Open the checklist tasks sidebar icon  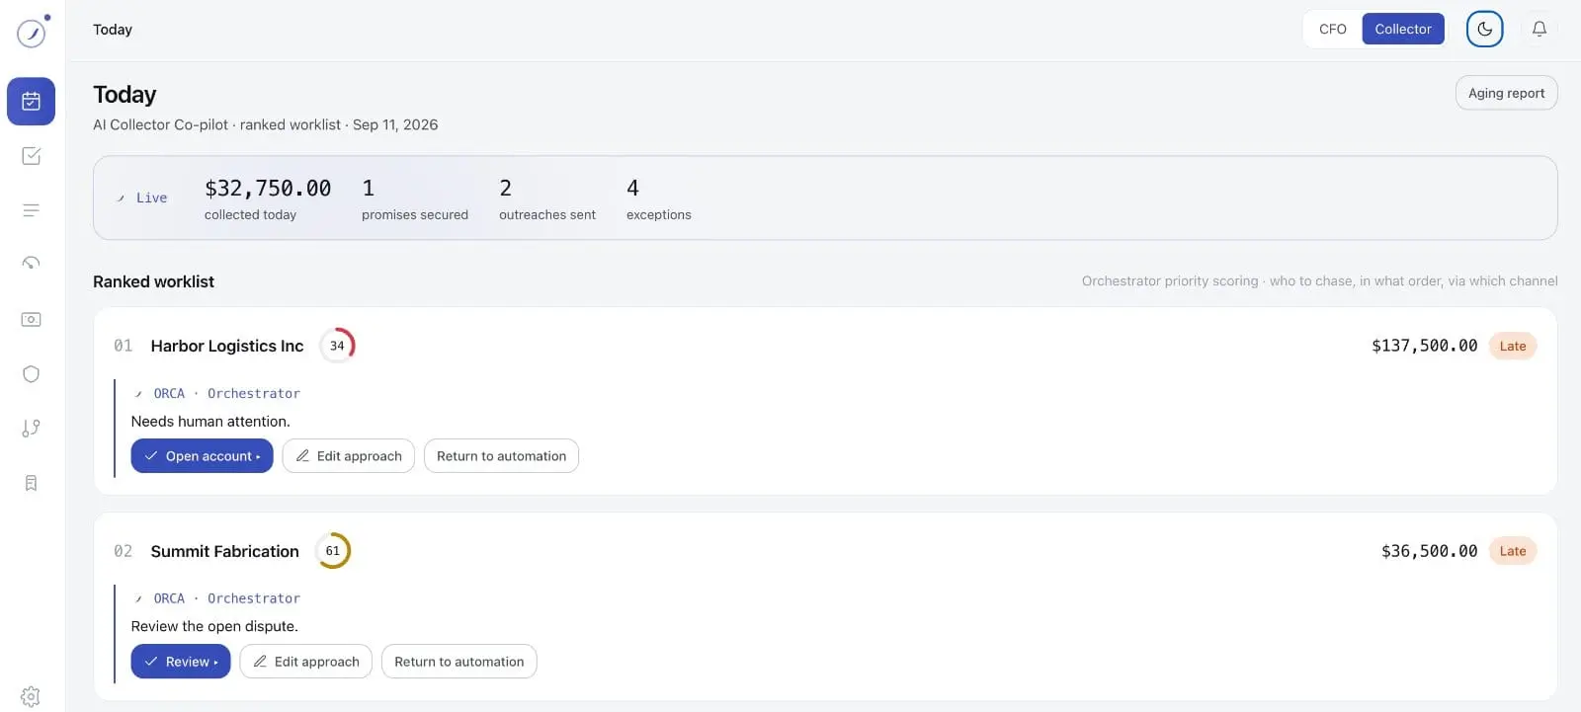(x=32, y=156)
